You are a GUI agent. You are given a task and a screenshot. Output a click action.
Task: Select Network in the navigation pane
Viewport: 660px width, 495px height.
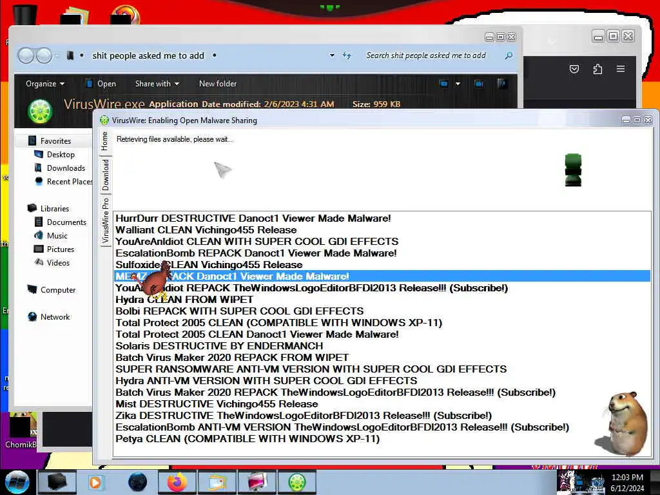click(49, 316)
